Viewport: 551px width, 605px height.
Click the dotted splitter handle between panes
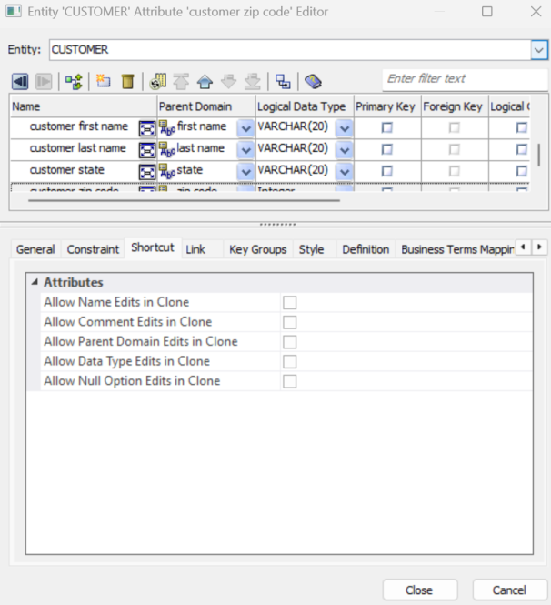pos(277,224)
